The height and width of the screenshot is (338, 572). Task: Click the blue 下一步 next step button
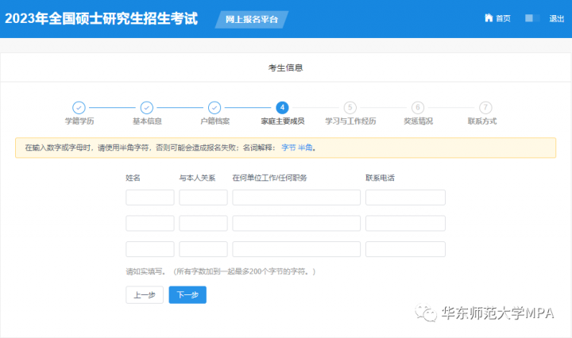(187, 295)
